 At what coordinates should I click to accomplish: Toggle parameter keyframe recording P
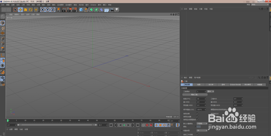click(168, 125)
